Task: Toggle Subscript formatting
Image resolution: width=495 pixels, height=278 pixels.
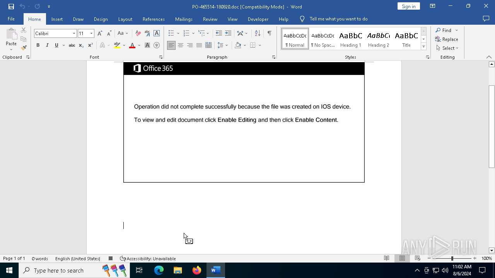Action: pyautogui.click(x=81, y=45)
